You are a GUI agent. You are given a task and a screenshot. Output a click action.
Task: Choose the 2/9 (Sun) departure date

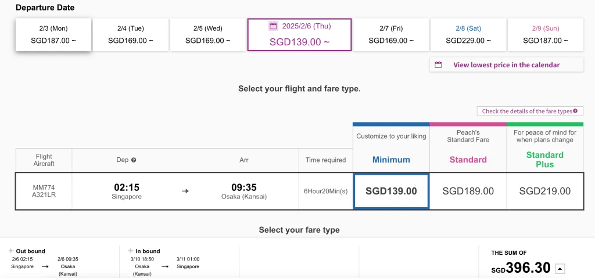[x=546, y=34]
